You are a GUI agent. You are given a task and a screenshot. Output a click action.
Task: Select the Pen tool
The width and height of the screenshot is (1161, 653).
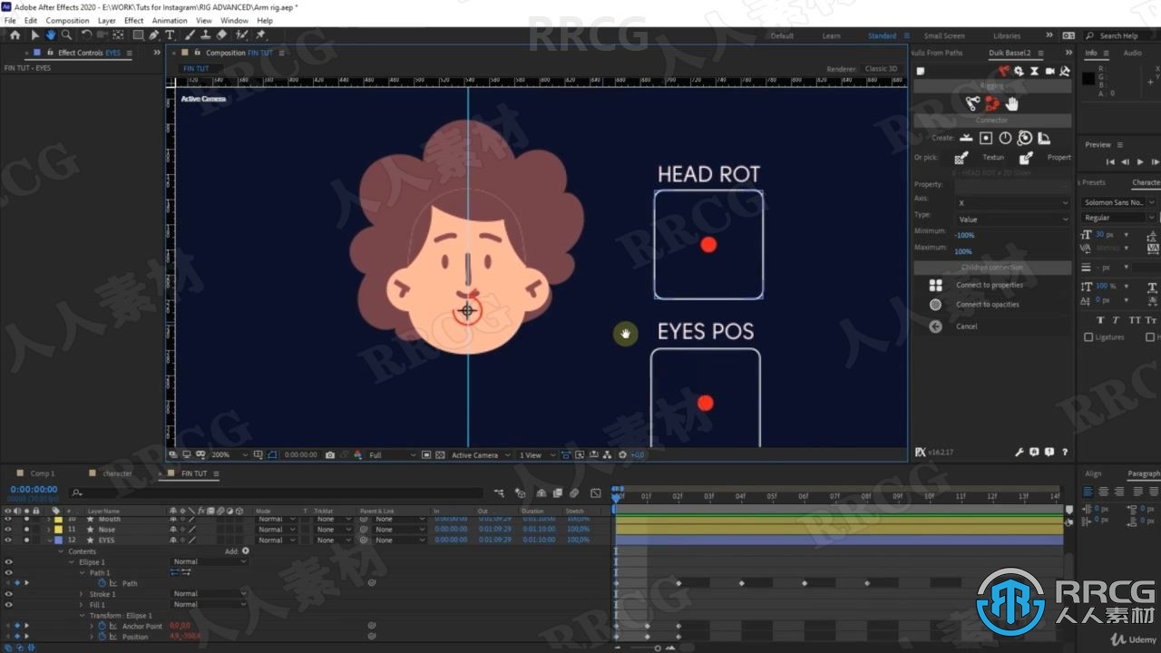154,34
